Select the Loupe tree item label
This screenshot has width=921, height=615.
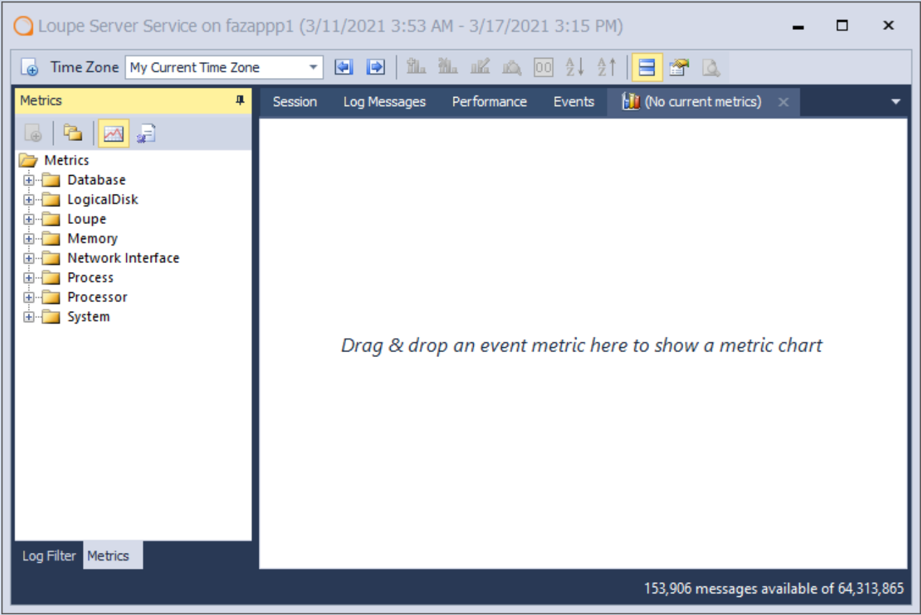pos(87,219)
